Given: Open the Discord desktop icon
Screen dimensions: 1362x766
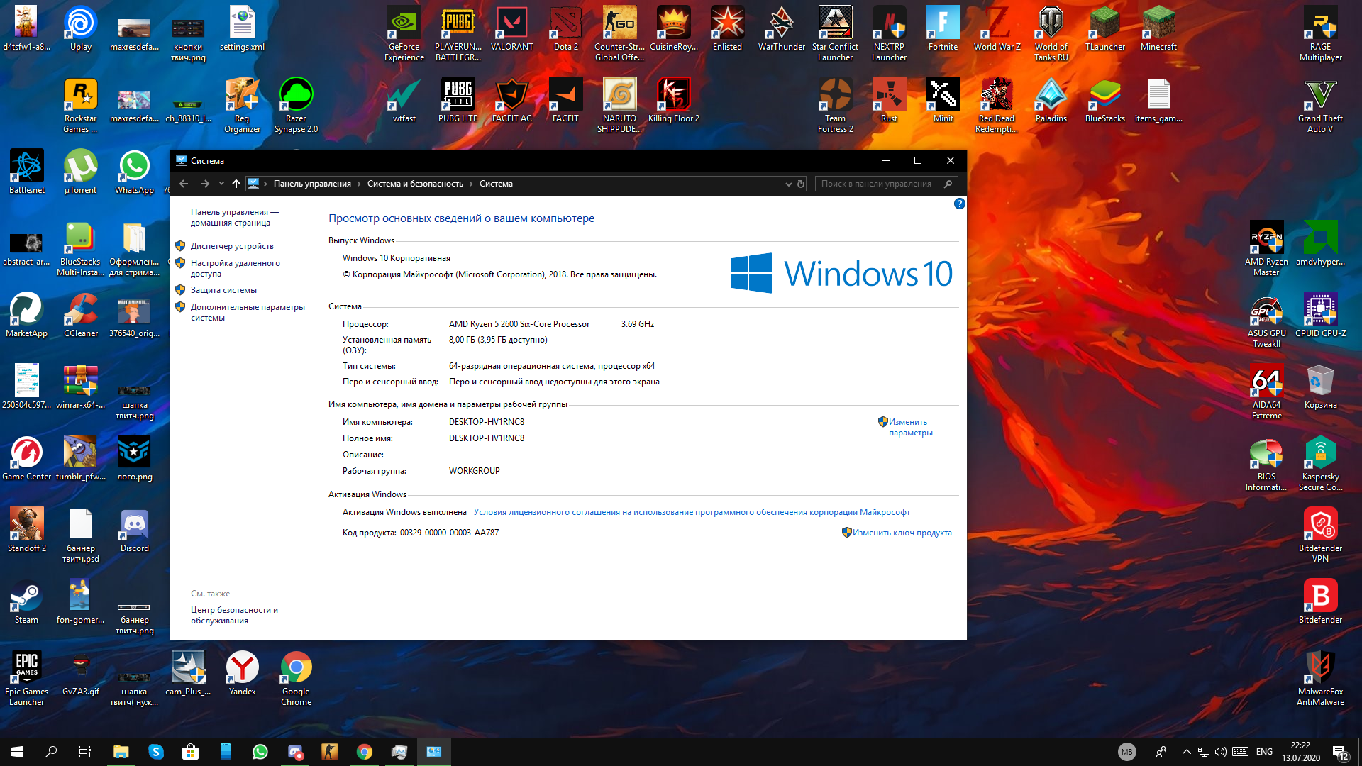Looking at the screenshot, I should tap(134, 530).
